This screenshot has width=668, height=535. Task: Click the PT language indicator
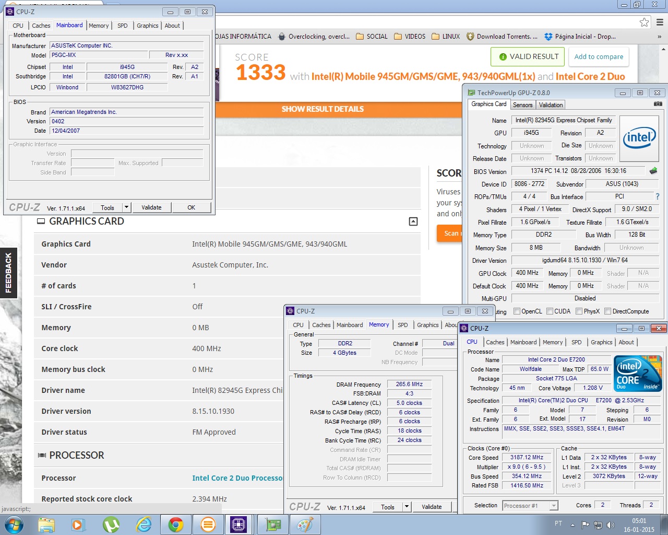click(558, 523)
